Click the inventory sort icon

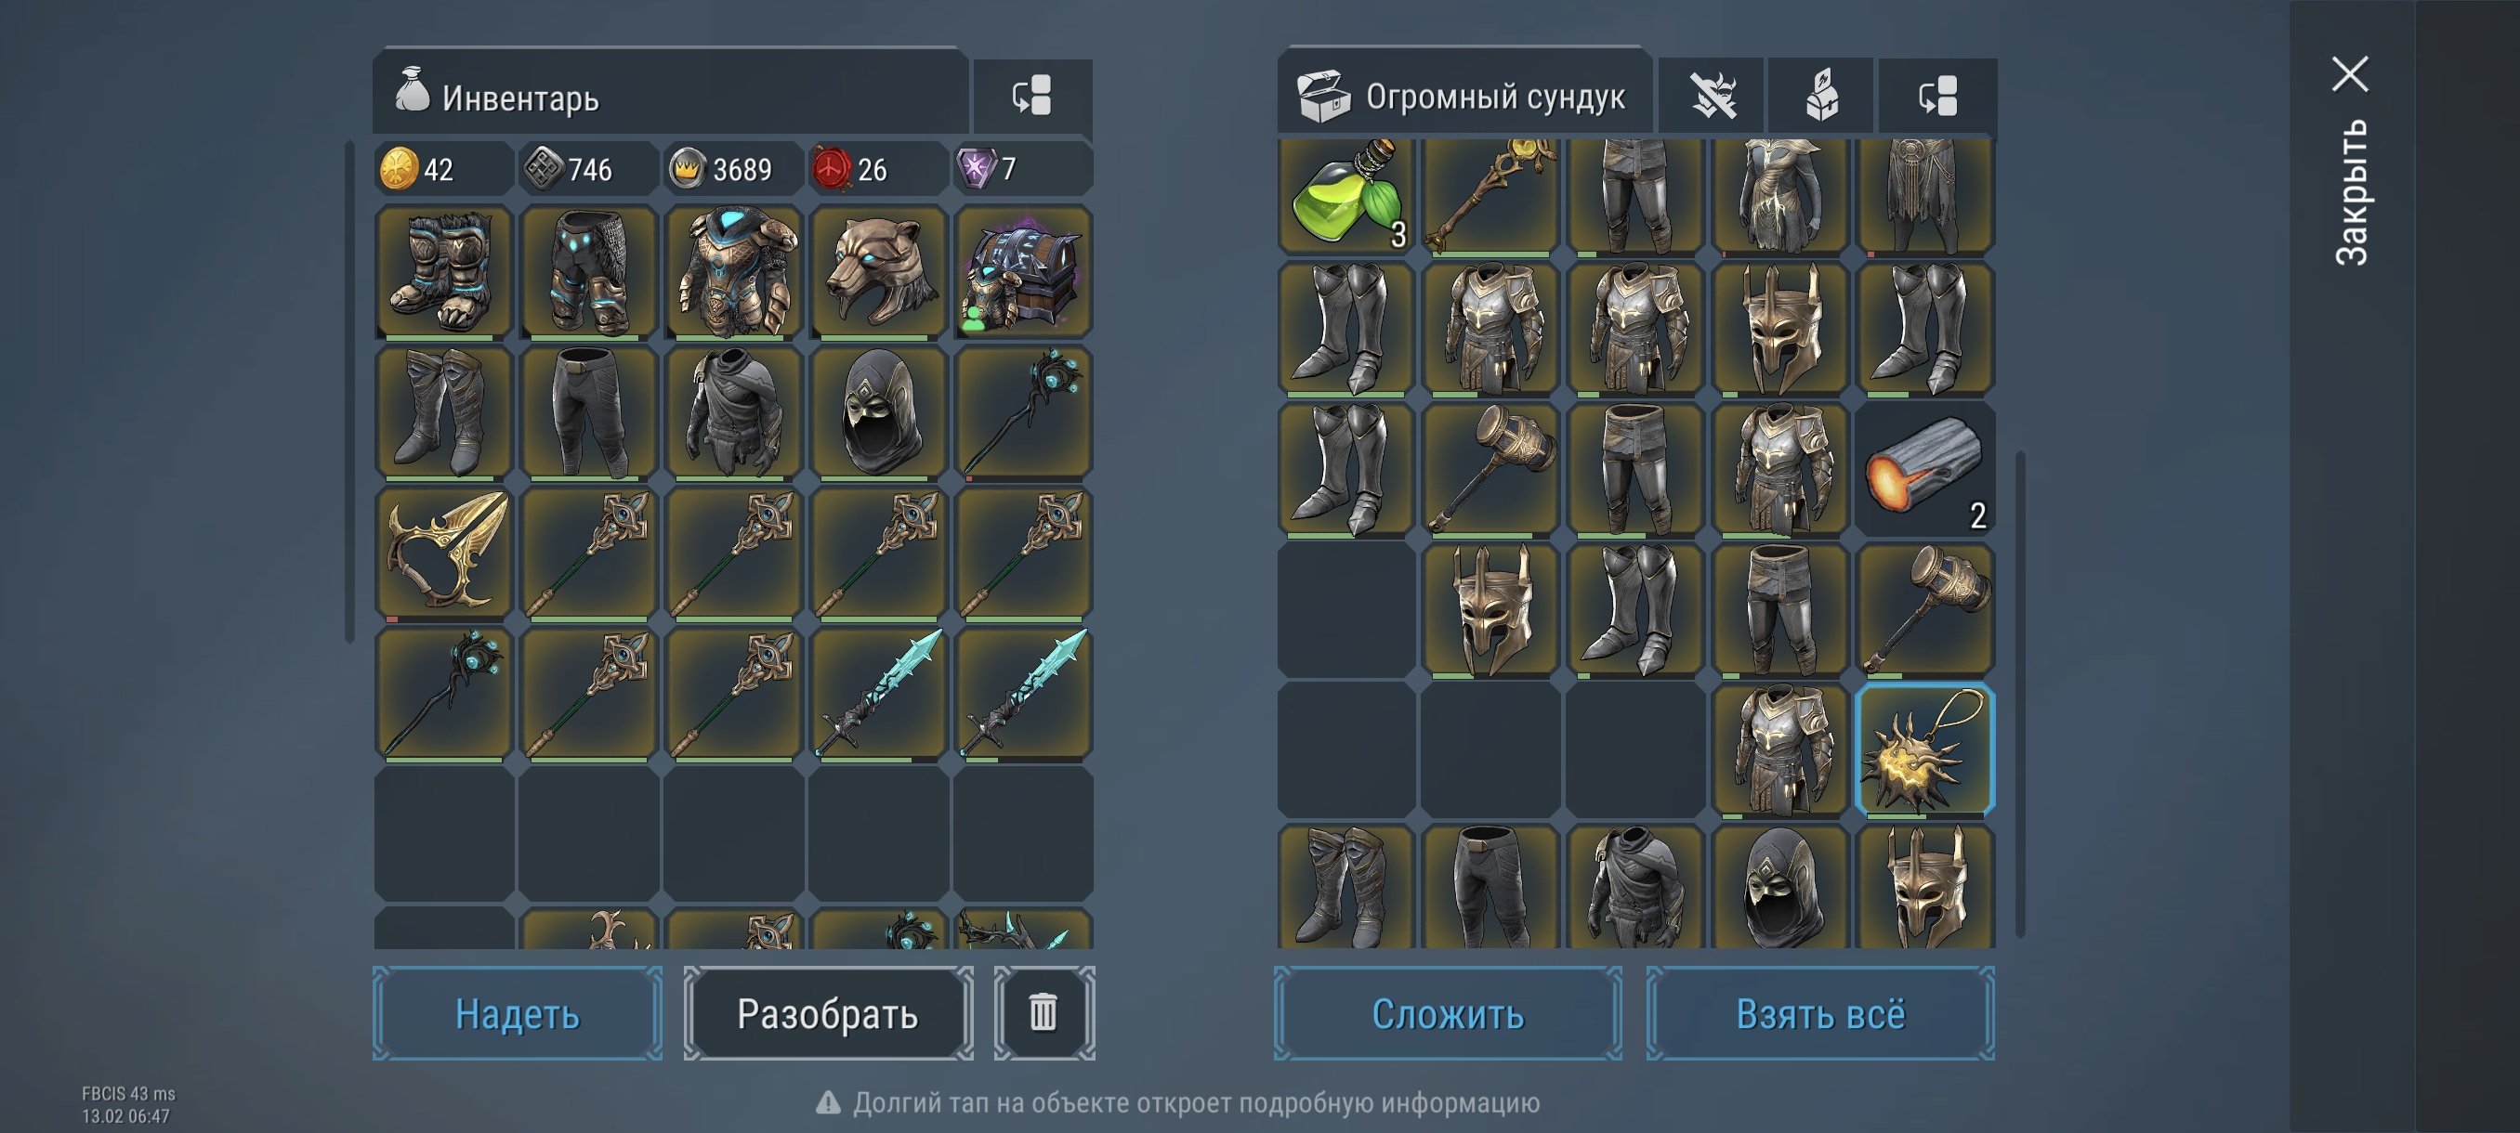tap(1032, 96)
